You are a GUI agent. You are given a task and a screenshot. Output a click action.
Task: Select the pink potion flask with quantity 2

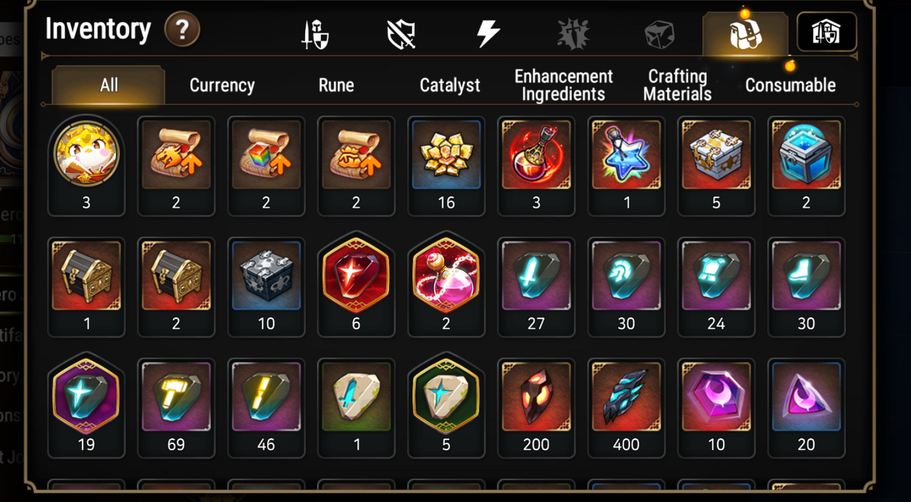(446, 287)
